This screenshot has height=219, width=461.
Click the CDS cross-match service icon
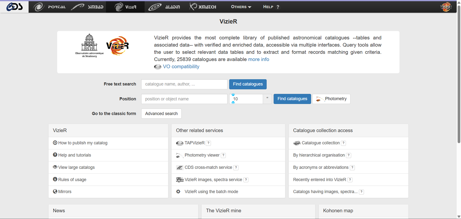pos(179,168)
